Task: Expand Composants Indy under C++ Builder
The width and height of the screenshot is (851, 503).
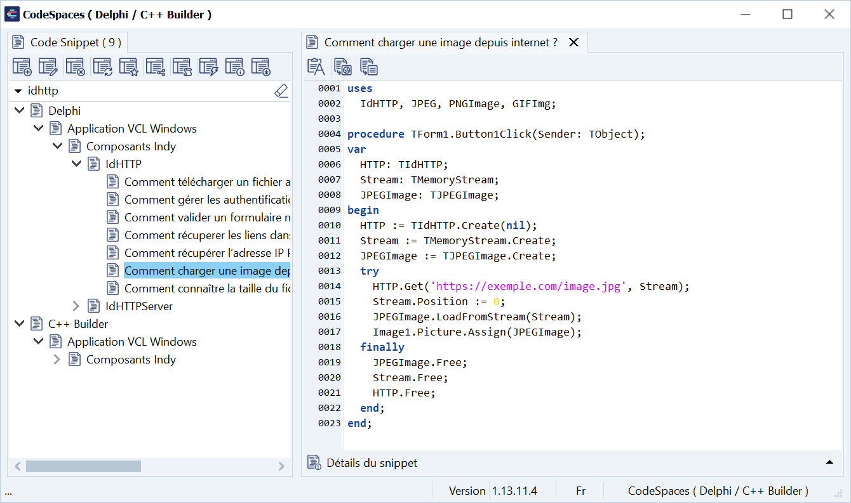Action: [x=57, y=360]
